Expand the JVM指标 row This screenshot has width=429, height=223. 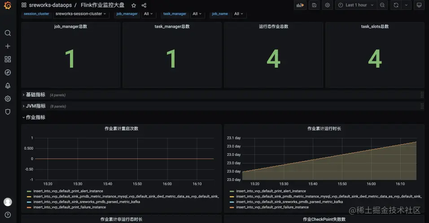coord(35,106)
